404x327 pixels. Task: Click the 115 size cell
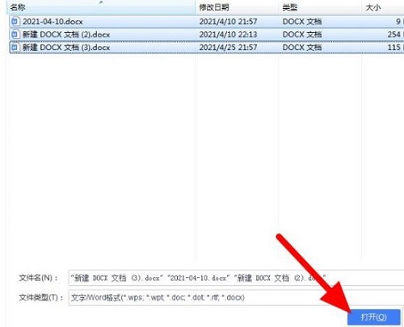[394, 48]
